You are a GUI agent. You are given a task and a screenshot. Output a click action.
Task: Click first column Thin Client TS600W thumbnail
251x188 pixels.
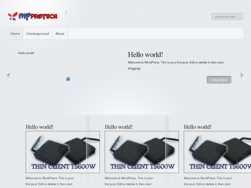63,152
